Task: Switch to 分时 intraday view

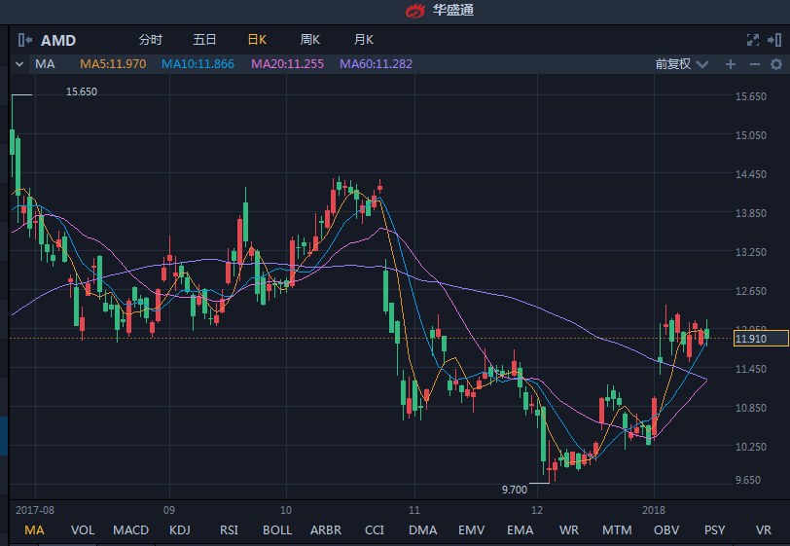Action: (151, 40)
